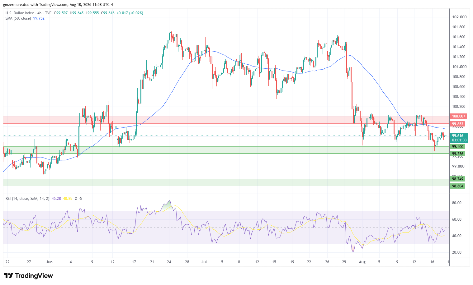Click the red 100.007 resistance price label
The height and width of the screenshot is (285, 473).
click(459, 116)
